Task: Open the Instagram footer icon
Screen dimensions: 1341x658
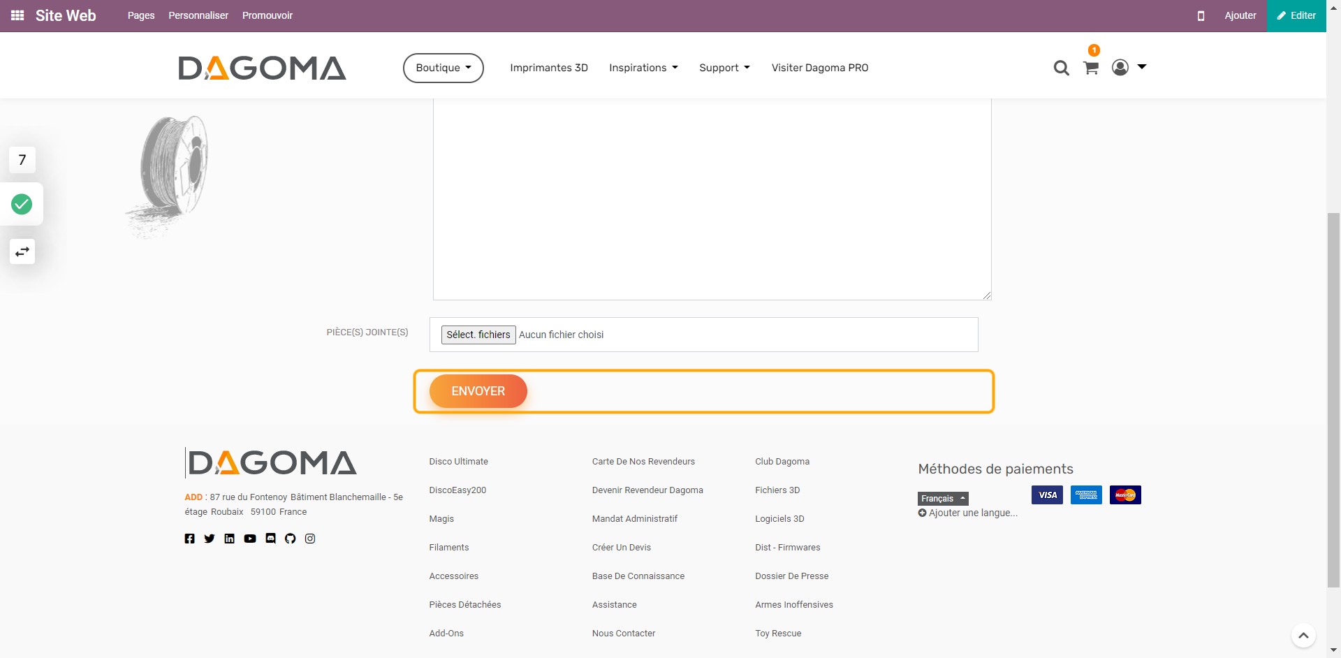Action: pos(310,539)
